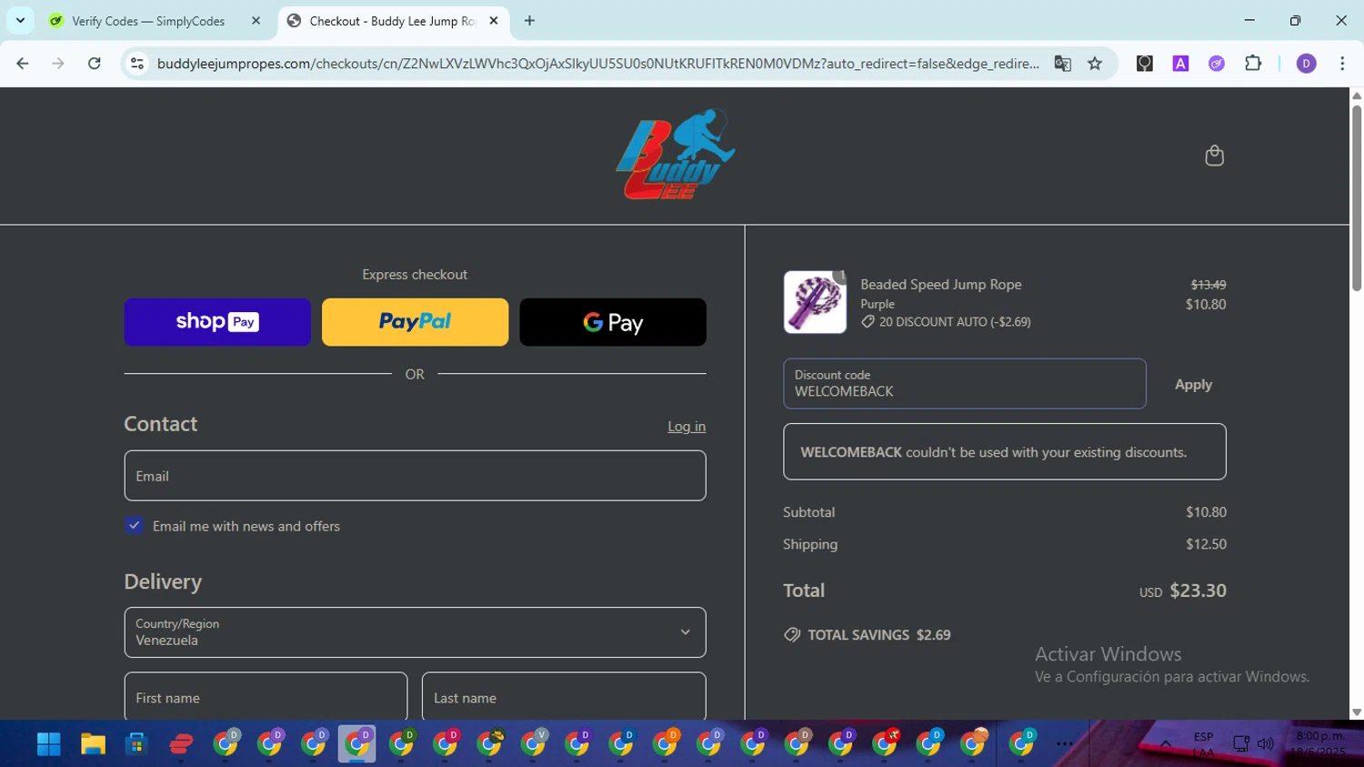Show more taskbar apps via the ellipsis
This screenshot has width=1364, height=767.
1065,744
